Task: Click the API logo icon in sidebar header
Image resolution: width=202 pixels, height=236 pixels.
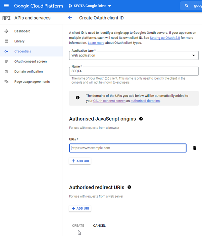Action: [x=6, y=18]
